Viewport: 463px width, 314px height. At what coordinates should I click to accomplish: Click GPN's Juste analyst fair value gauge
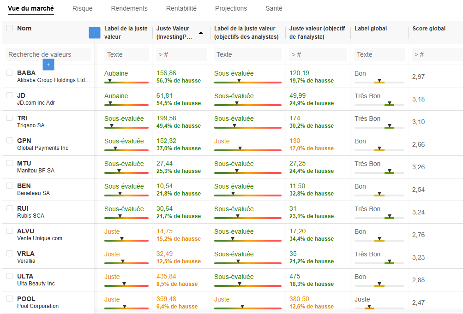pos(248,149)
